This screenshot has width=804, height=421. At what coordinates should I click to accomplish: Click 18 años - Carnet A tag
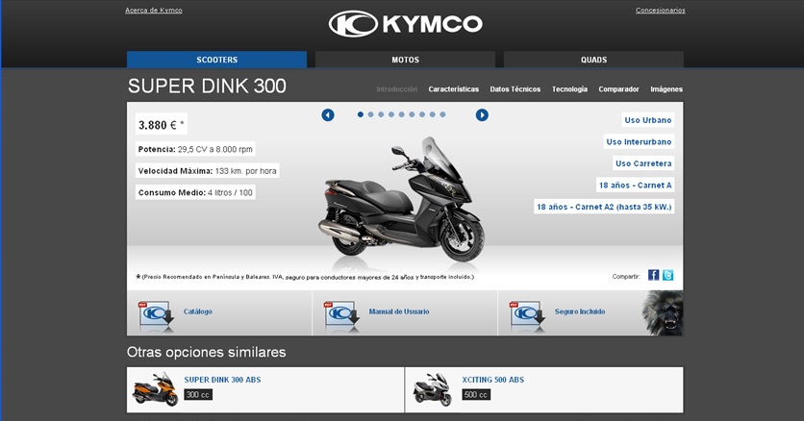click(x=636, y=185)
